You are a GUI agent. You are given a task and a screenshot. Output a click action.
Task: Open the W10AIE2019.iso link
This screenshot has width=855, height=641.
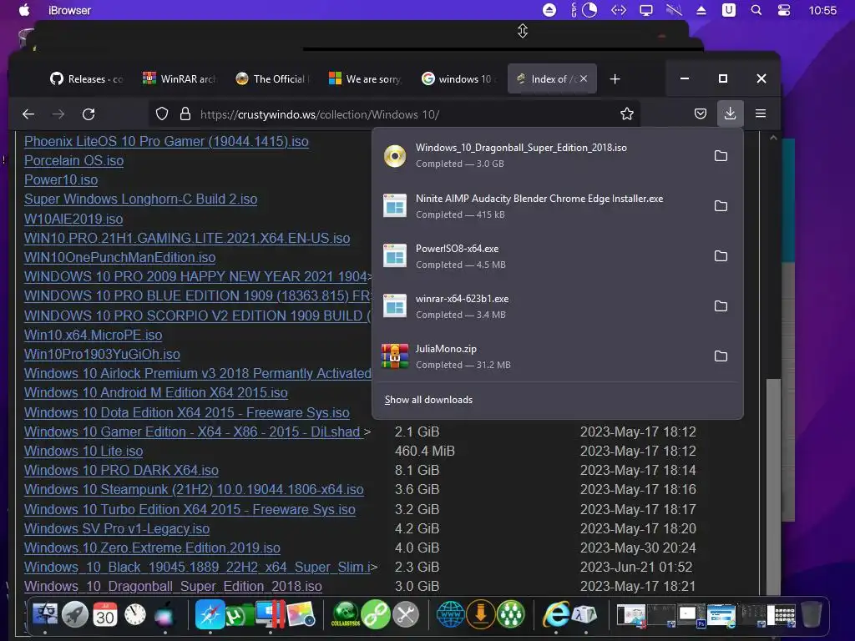(x=73, y=219)
